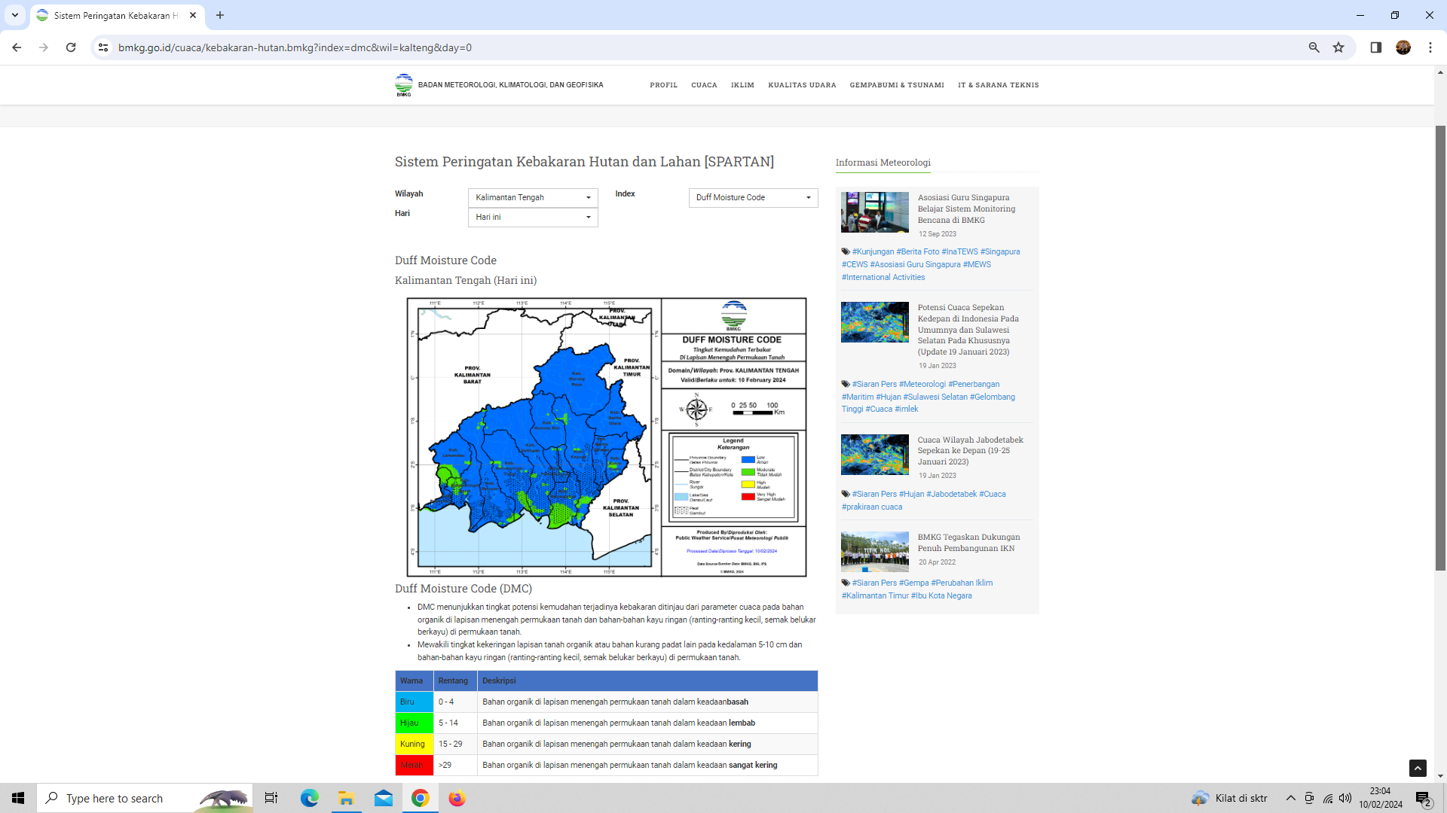Viewport: 1447px width, 813px height.
Task: Click BADAN METEOROLOGI, KLIMATOLOGI, DAN GEOFISIKA title
Action: (510, 85)
